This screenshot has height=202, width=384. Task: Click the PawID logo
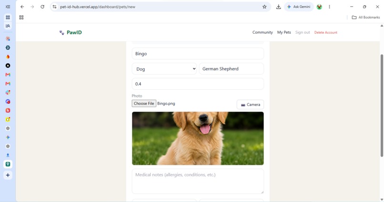[71, 32]
